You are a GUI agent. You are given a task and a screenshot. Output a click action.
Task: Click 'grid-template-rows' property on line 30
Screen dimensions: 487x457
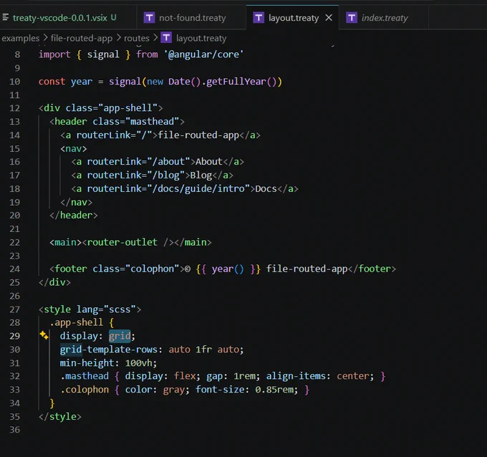click(109, 350)
